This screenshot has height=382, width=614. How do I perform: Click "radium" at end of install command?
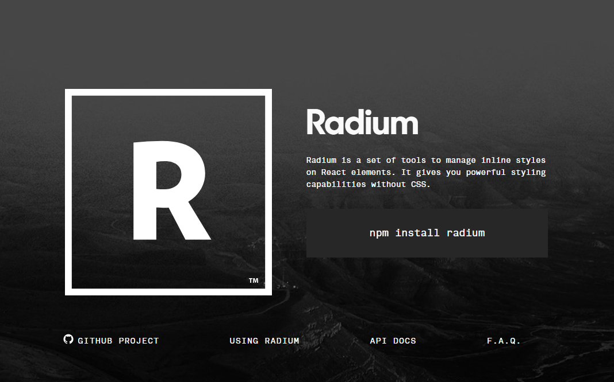[466, 233]
